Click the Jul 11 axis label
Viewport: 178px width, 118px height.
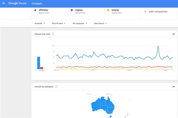93,70
